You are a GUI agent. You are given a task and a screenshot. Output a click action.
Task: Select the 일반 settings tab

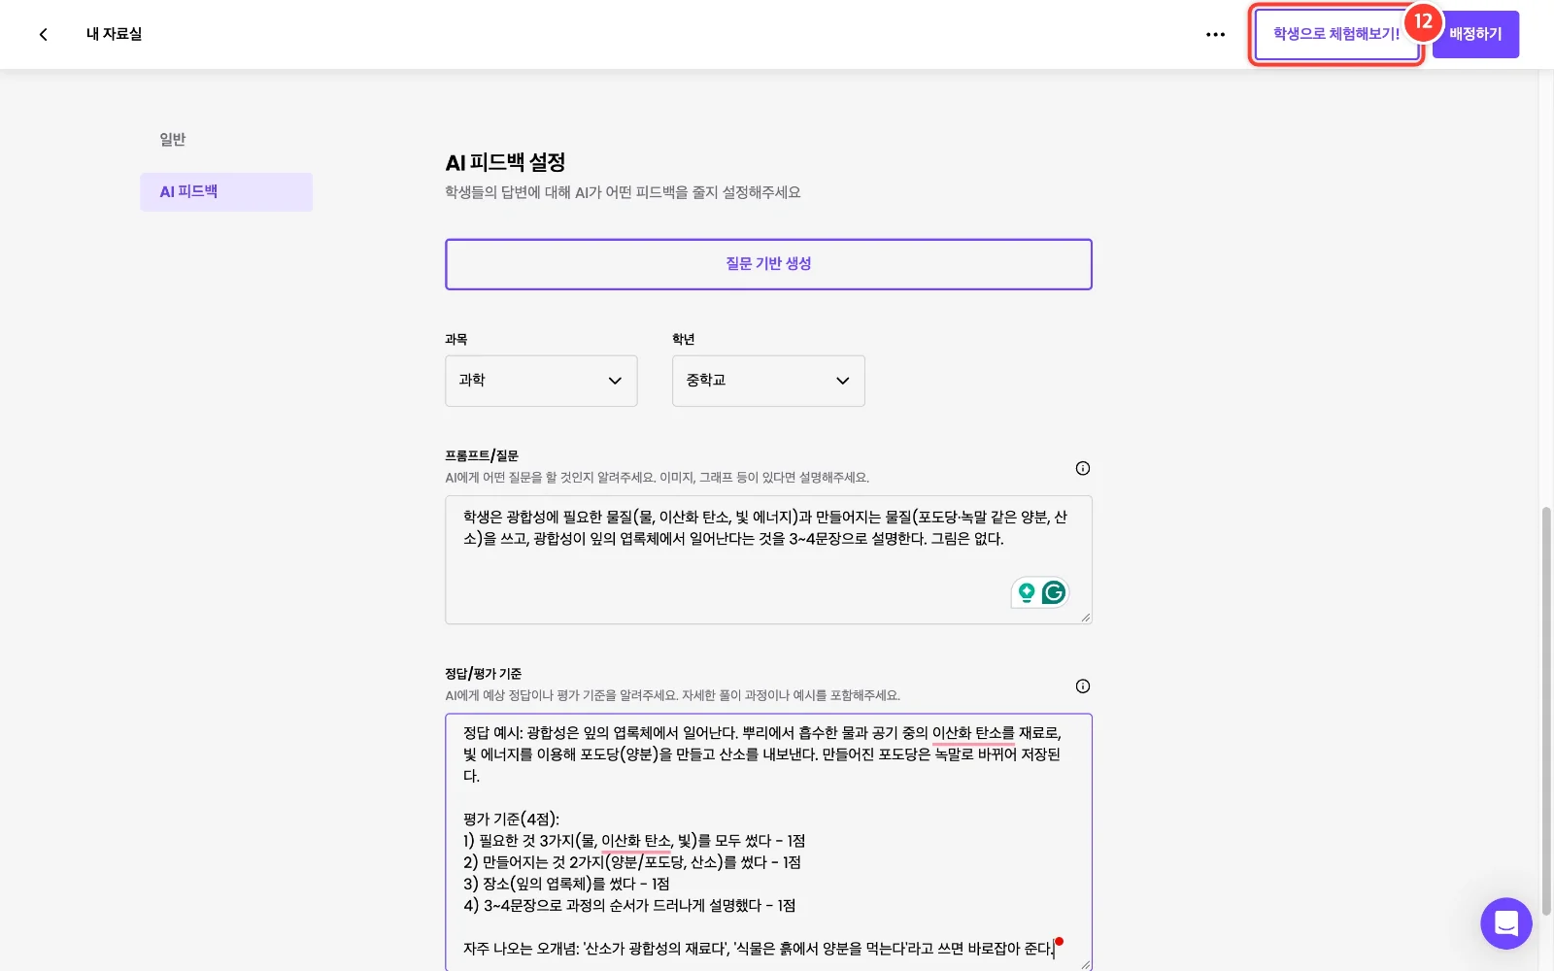click(173, 139)
